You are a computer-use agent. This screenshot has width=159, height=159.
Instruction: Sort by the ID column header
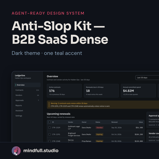53,122
